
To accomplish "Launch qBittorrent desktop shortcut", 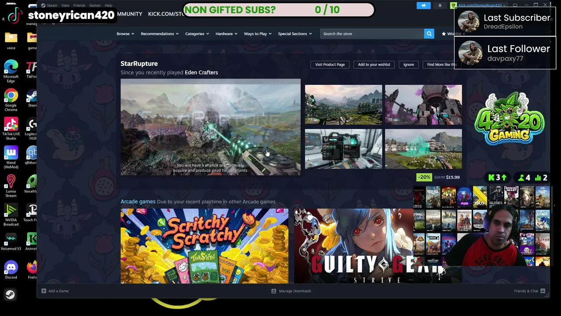I will tap(32, 155).
